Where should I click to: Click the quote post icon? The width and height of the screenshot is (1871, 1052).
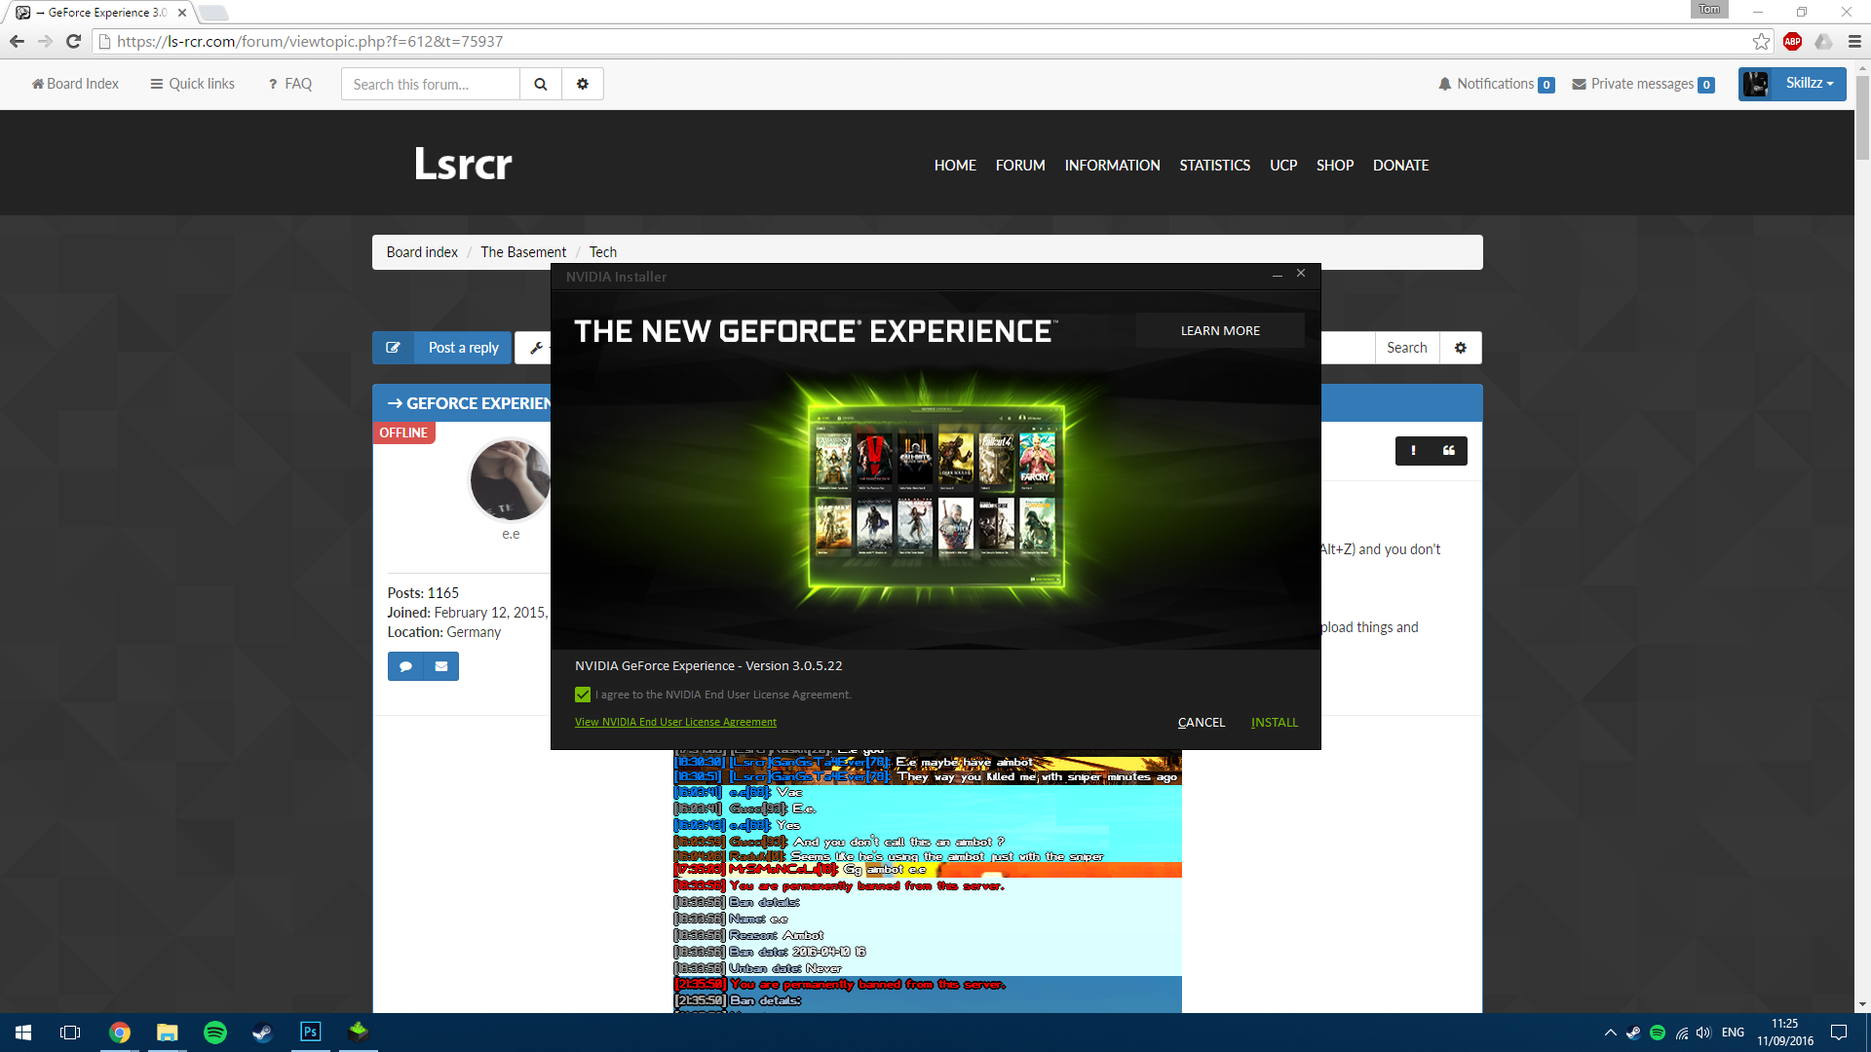click(x=1449, y=451)
